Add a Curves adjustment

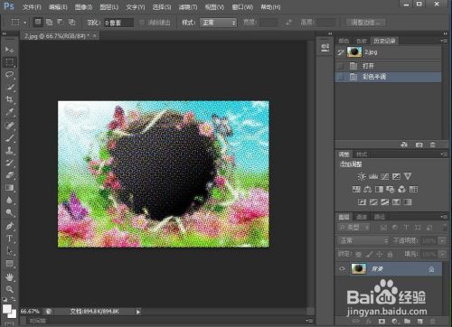pos(384,176)
